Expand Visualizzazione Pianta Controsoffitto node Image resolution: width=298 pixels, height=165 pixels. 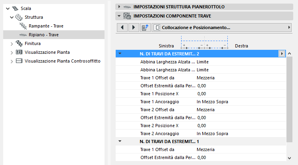click(12, 61)
